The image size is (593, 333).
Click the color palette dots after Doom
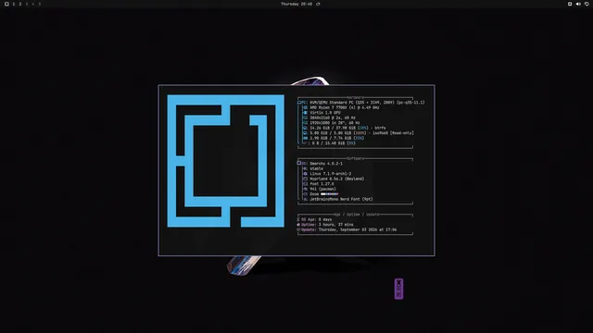click(330, 194)
